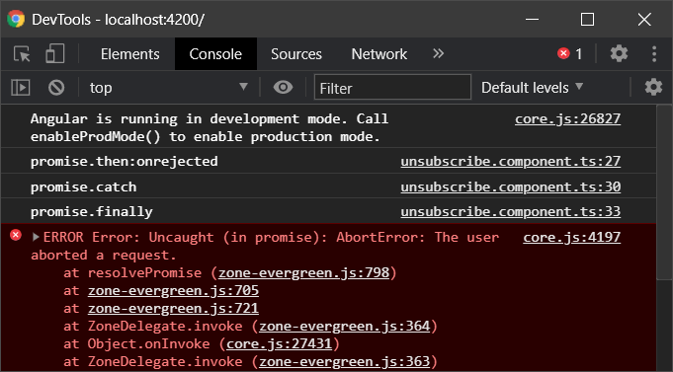
Task: Open the core.js:27431 stack link
Action: click(280, 343)
